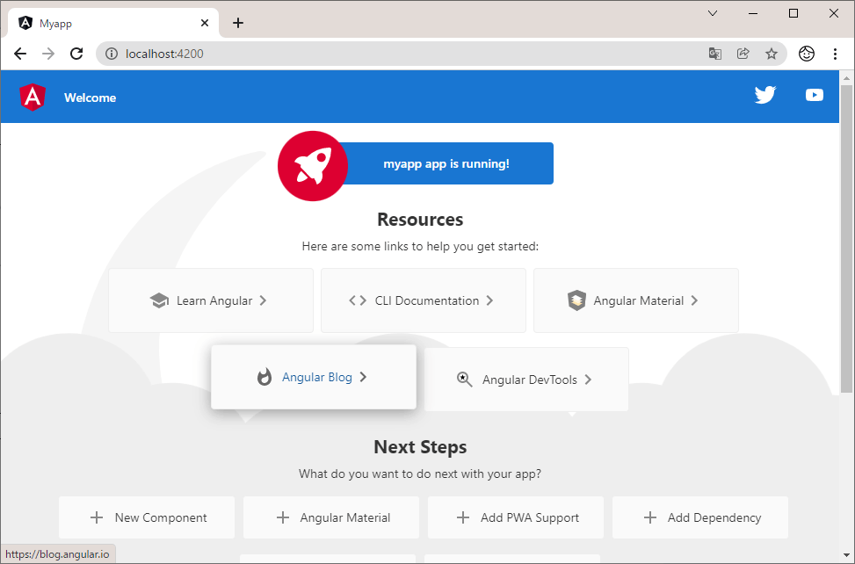Click the Next Steps heading
855x564 pixels.
pos(420,447)
